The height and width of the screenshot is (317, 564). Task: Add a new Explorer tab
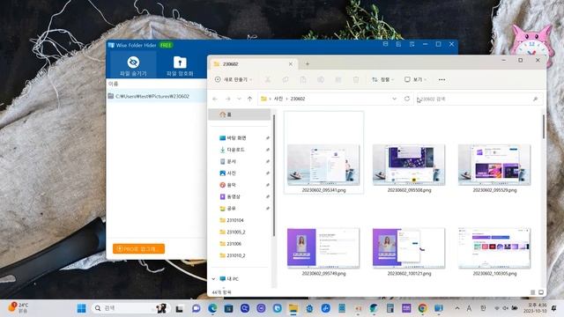coord(308,64)
